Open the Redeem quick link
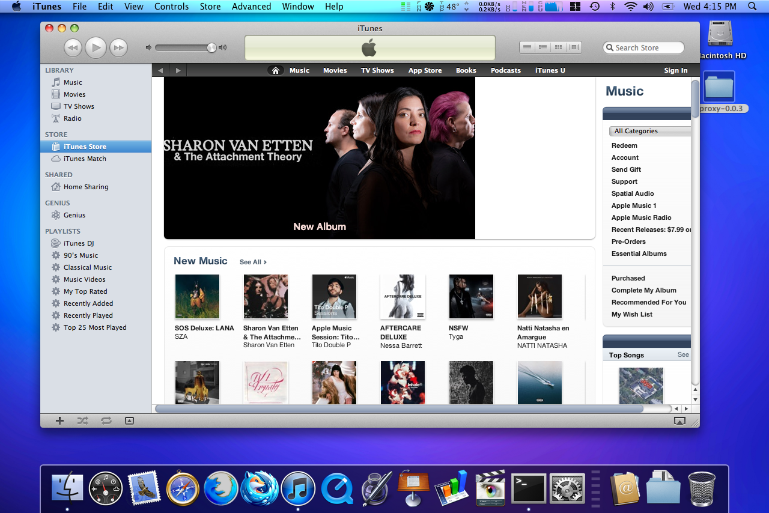The width and height of the screenshot is (769, 513). pyautogui.click(x=624, y=145)
